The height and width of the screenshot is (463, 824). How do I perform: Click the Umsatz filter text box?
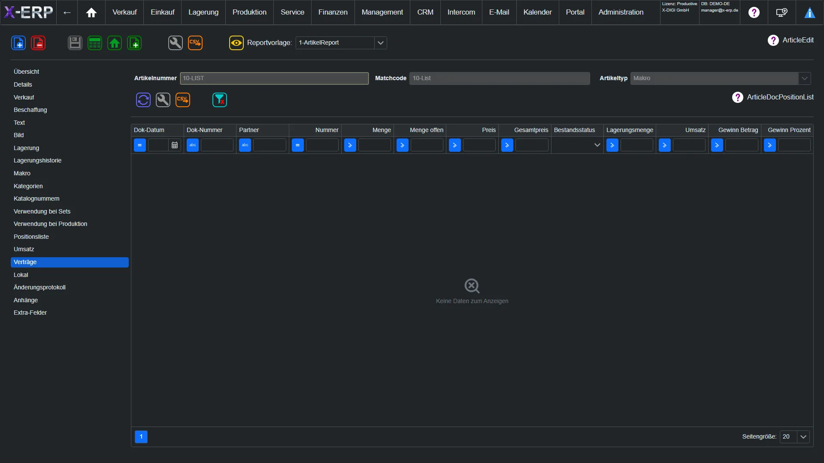[x=689, y=145]
